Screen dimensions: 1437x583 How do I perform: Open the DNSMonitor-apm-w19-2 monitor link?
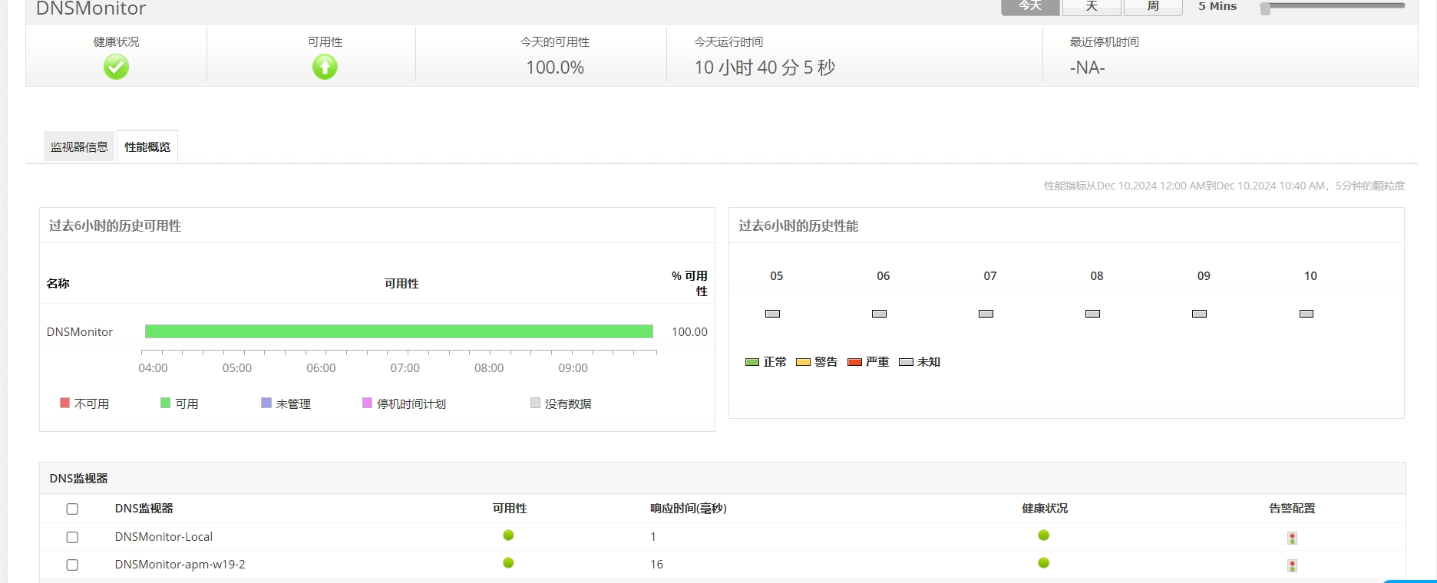[x=180, y=565]
